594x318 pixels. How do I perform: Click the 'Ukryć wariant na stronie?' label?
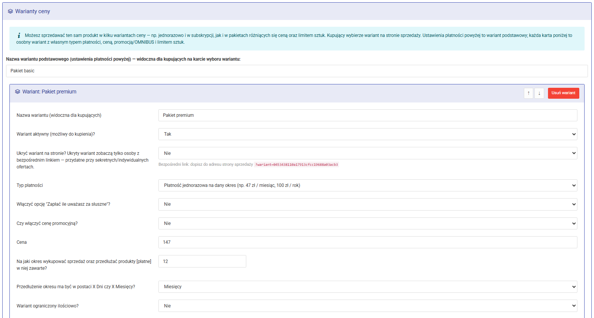coord(83,160)
